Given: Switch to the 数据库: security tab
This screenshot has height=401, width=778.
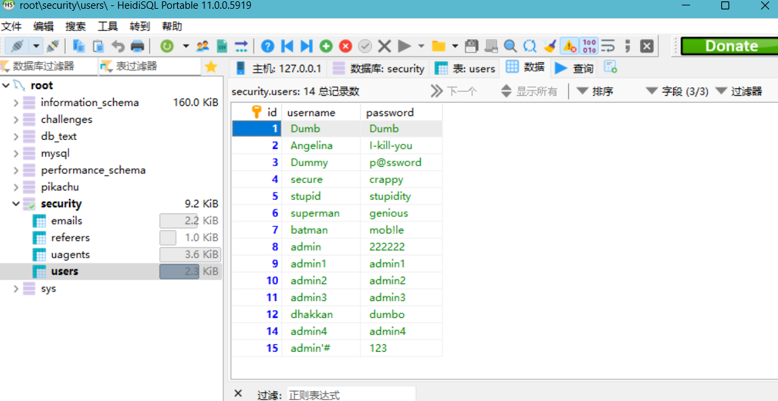Looking at the screenshot, I should [379, 68].
